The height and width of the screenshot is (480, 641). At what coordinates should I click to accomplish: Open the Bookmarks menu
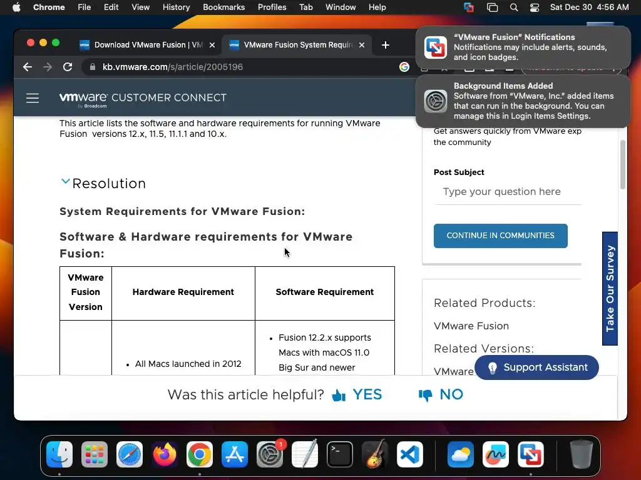223,7
